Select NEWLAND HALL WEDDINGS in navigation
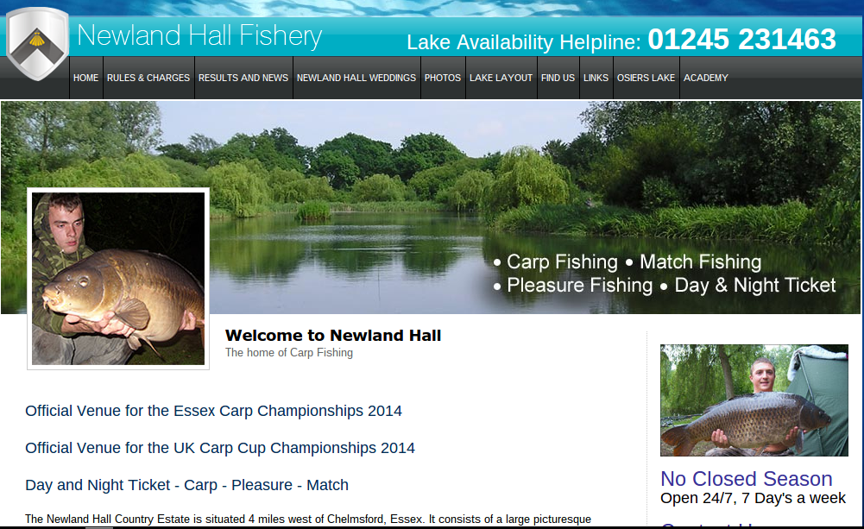 coord(356,78)
